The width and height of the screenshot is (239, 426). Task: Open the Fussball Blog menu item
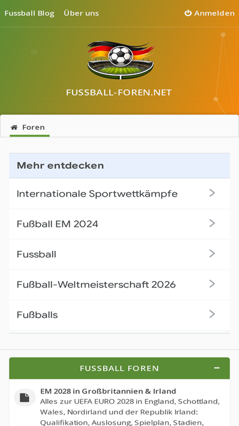coord(29,13)
